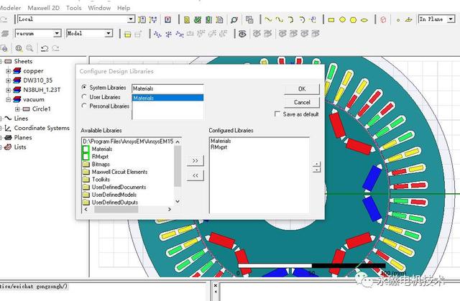Open the In Plane dropdown

point(454,19)
